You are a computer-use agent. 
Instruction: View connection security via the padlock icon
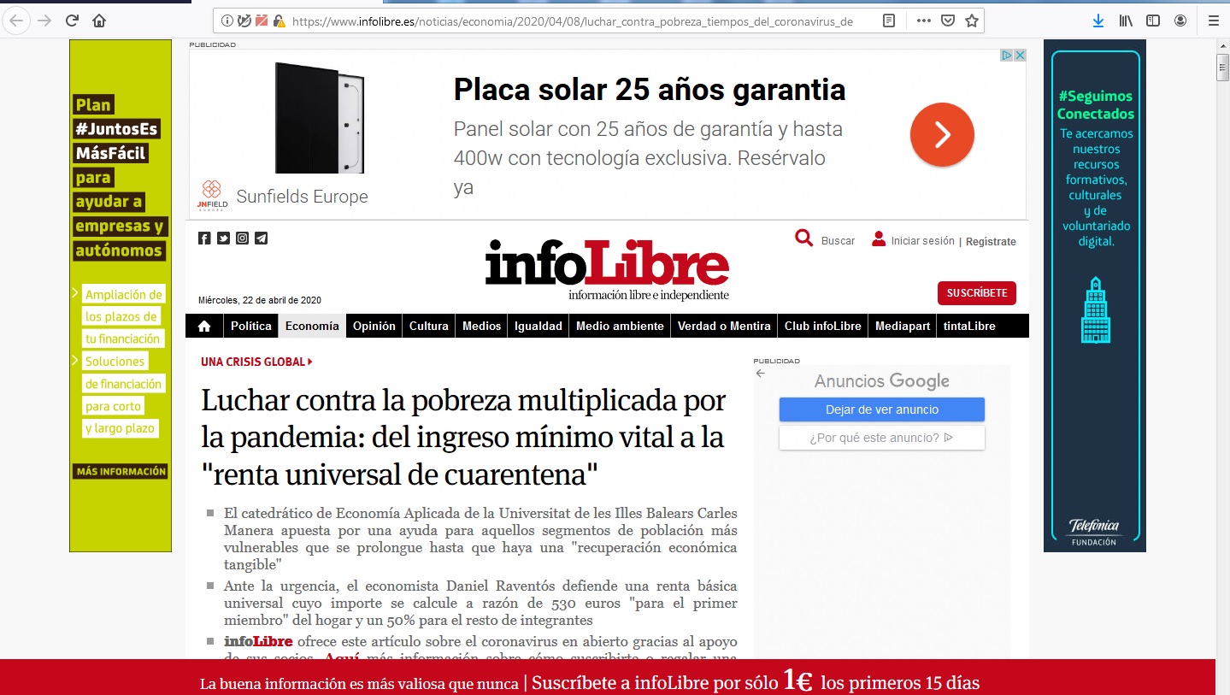tap(279, 21)
